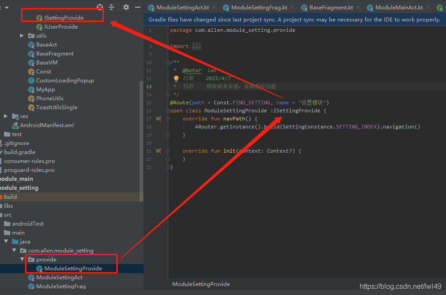Expand the utils folder arrow
The image size is (446, 295).
(22, 36)
